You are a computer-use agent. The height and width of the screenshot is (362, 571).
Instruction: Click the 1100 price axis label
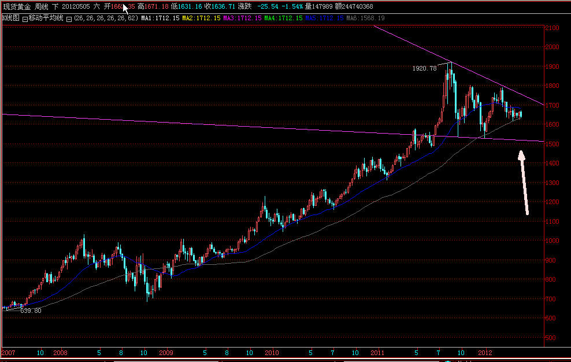click(552, 221)
